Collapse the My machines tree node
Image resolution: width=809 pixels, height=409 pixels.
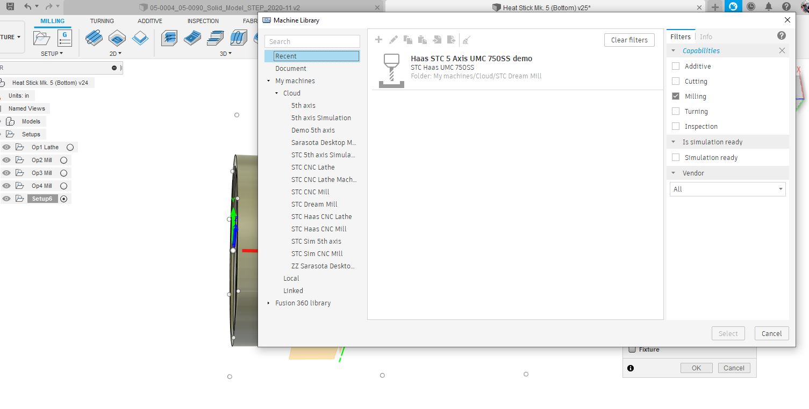click(269, 81)
